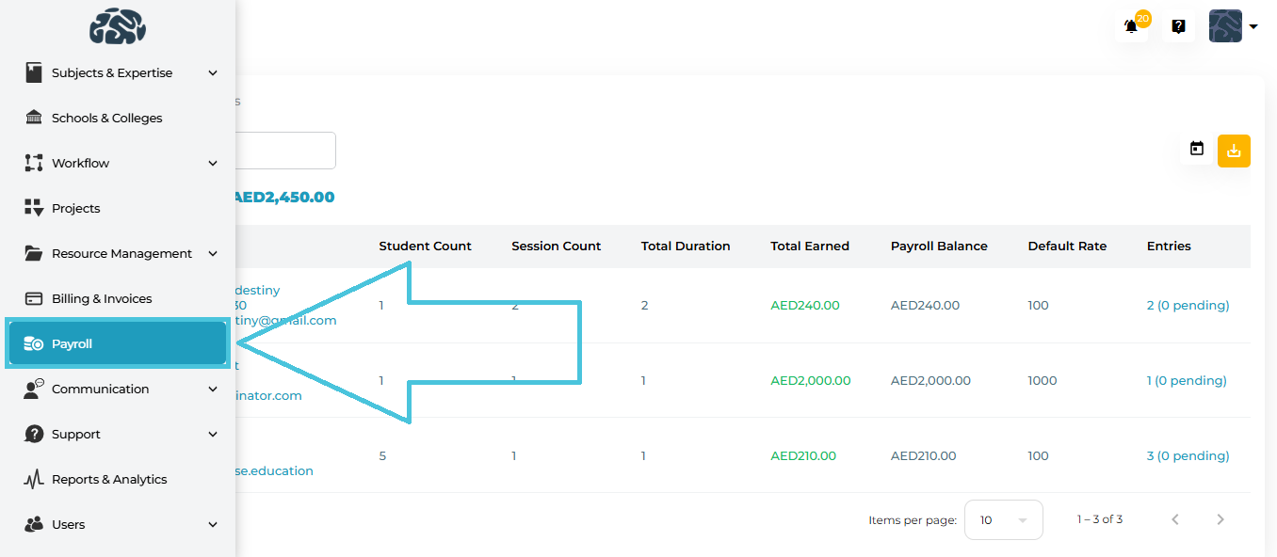Go to next page arrow
The image size is (1277, 557).
[1220, 519]
